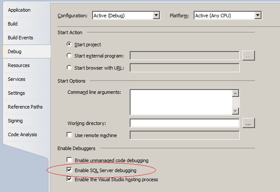Browse for an external program file
Viewport: 280px width, 192px height.
coord(248,56)
